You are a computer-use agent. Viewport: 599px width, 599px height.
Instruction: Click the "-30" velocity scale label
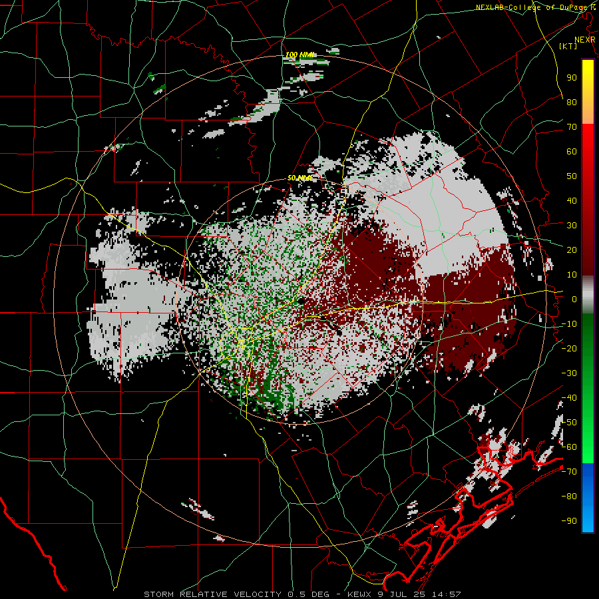pyautogui.click(x=569, y=373)
